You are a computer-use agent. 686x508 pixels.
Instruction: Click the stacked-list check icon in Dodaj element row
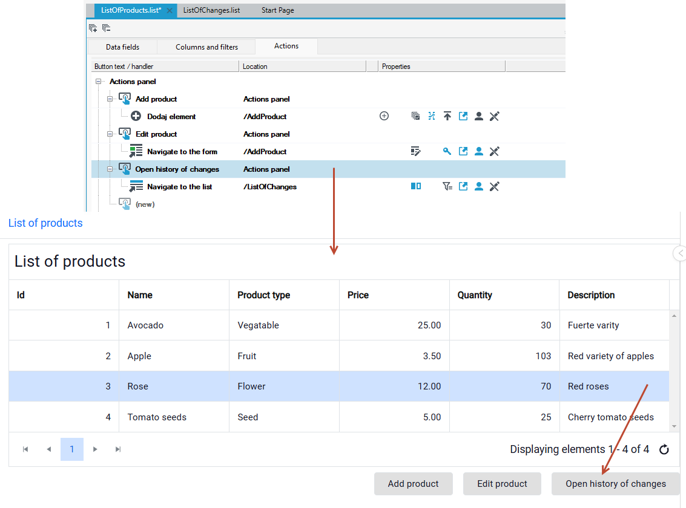415,116
